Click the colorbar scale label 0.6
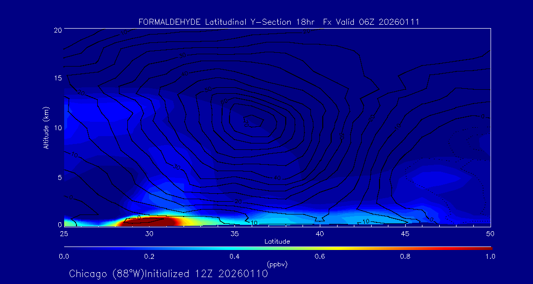The height and width of the screenshot is (284, 533). (320, 257)
